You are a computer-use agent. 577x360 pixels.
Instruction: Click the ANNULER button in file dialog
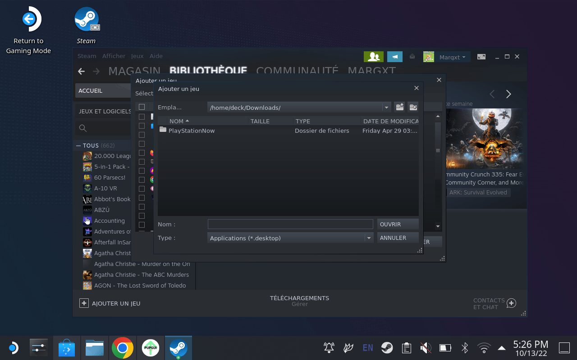point(398,238)
